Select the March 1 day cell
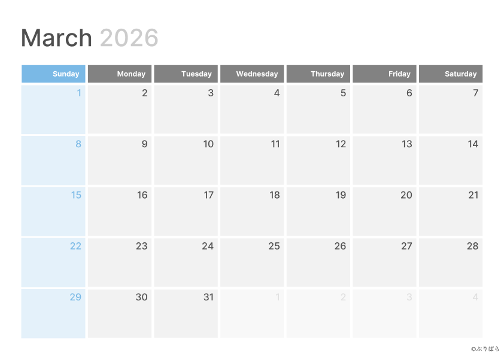 pos(53,109)
